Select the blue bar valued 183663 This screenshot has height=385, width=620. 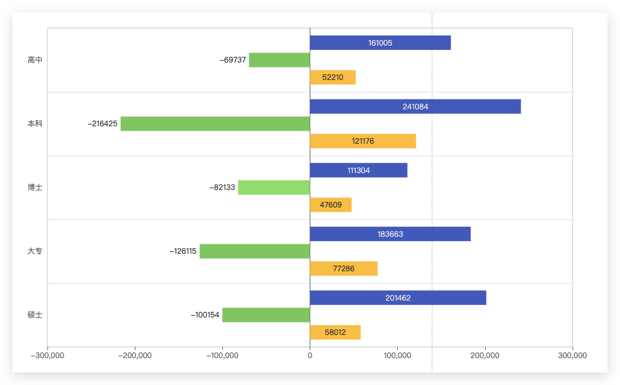coord(390,234)
